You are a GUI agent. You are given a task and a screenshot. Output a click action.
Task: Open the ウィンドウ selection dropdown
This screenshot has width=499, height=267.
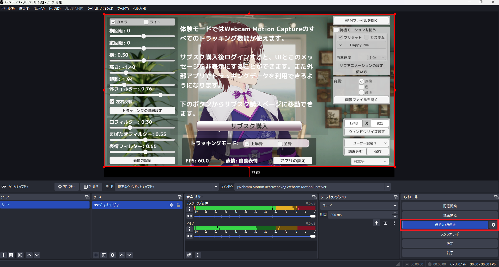point(312,187)
